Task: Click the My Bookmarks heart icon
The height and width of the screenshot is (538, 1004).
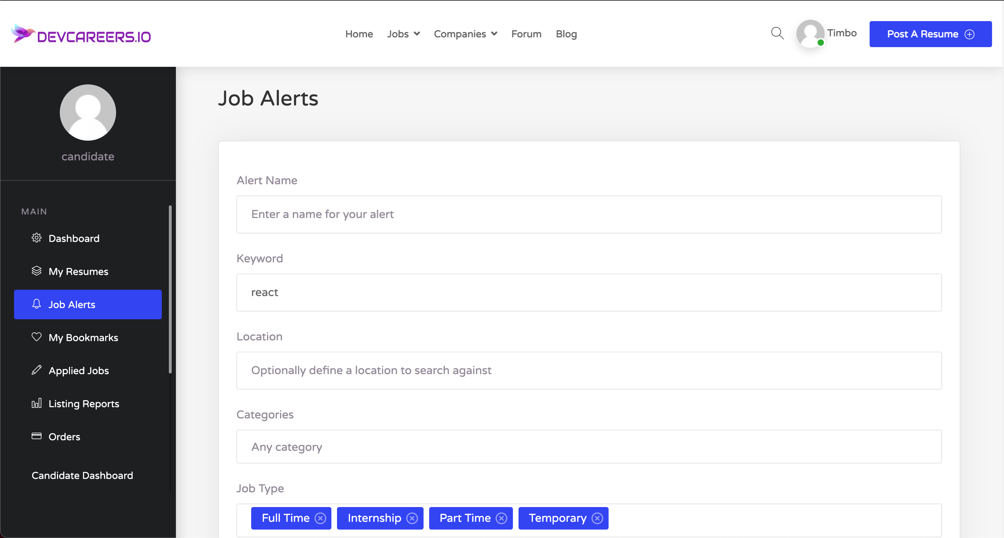Action: (36, 337)
